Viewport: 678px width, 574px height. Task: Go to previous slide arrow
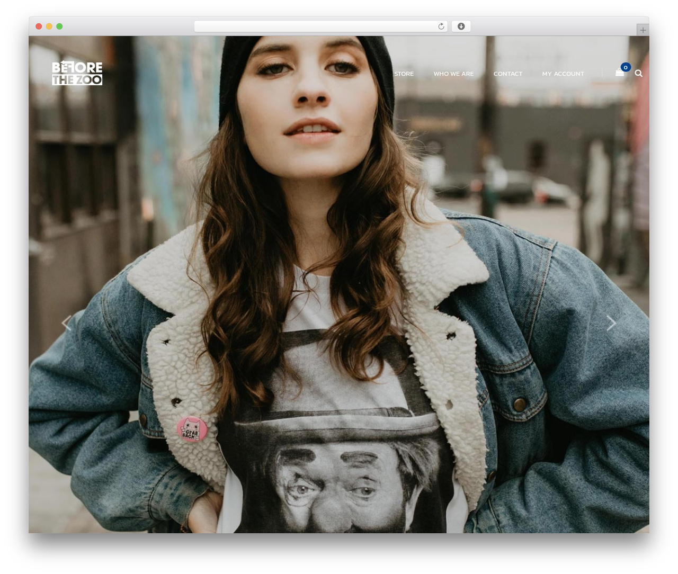[x=66, y=322]
